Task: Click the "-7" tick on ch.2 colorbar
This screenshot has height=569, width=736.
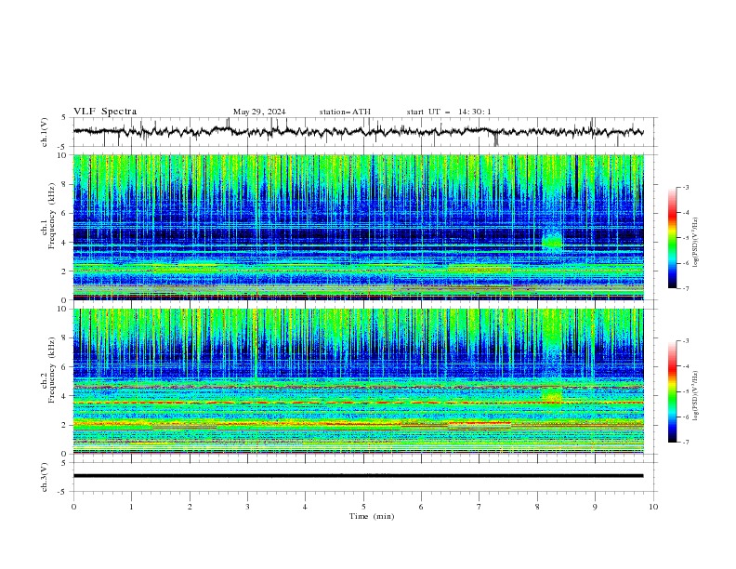Action: (x=685, y=442)
